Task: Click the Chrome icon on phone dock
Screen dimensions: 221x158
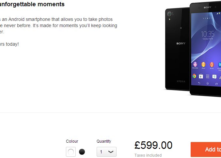Action: click(x=194, y=76)
